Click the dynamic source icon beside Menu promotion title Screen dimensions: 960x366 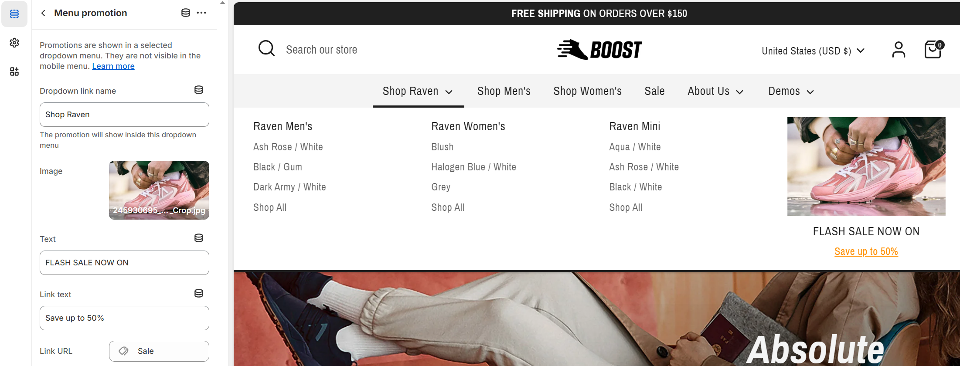pyautogui.click(x=186, y=13)
